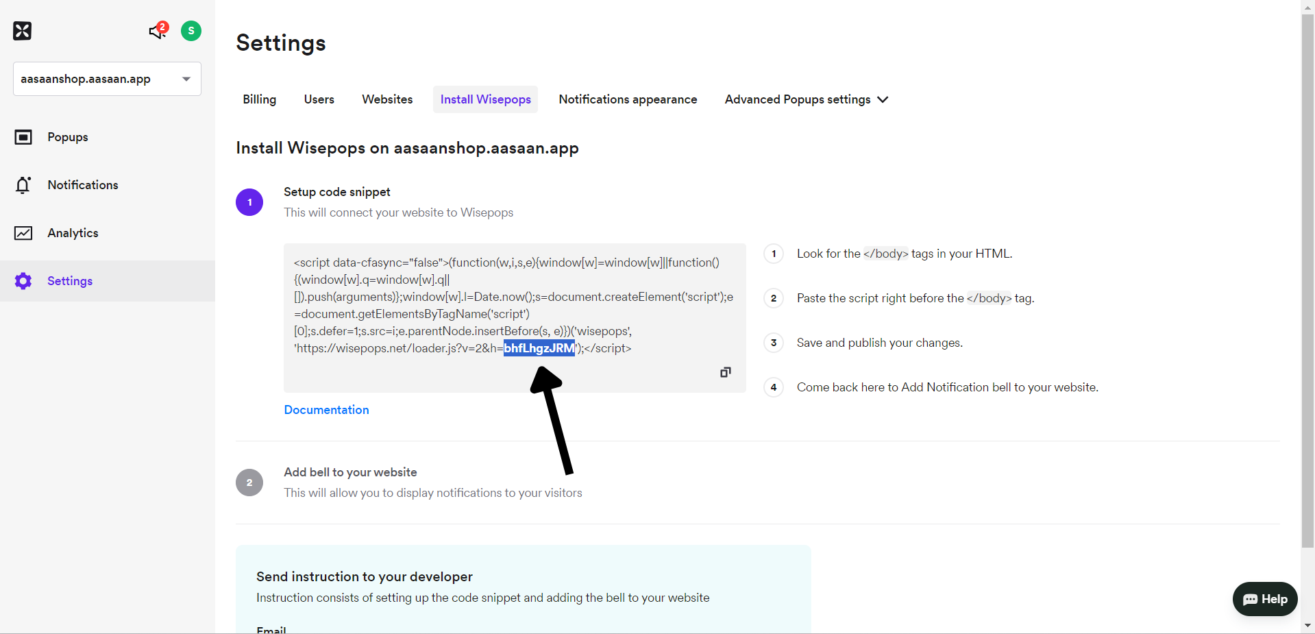Screen dimensions: 1315x634
Task: Open the Documentation link
Action: click(326, 410)
